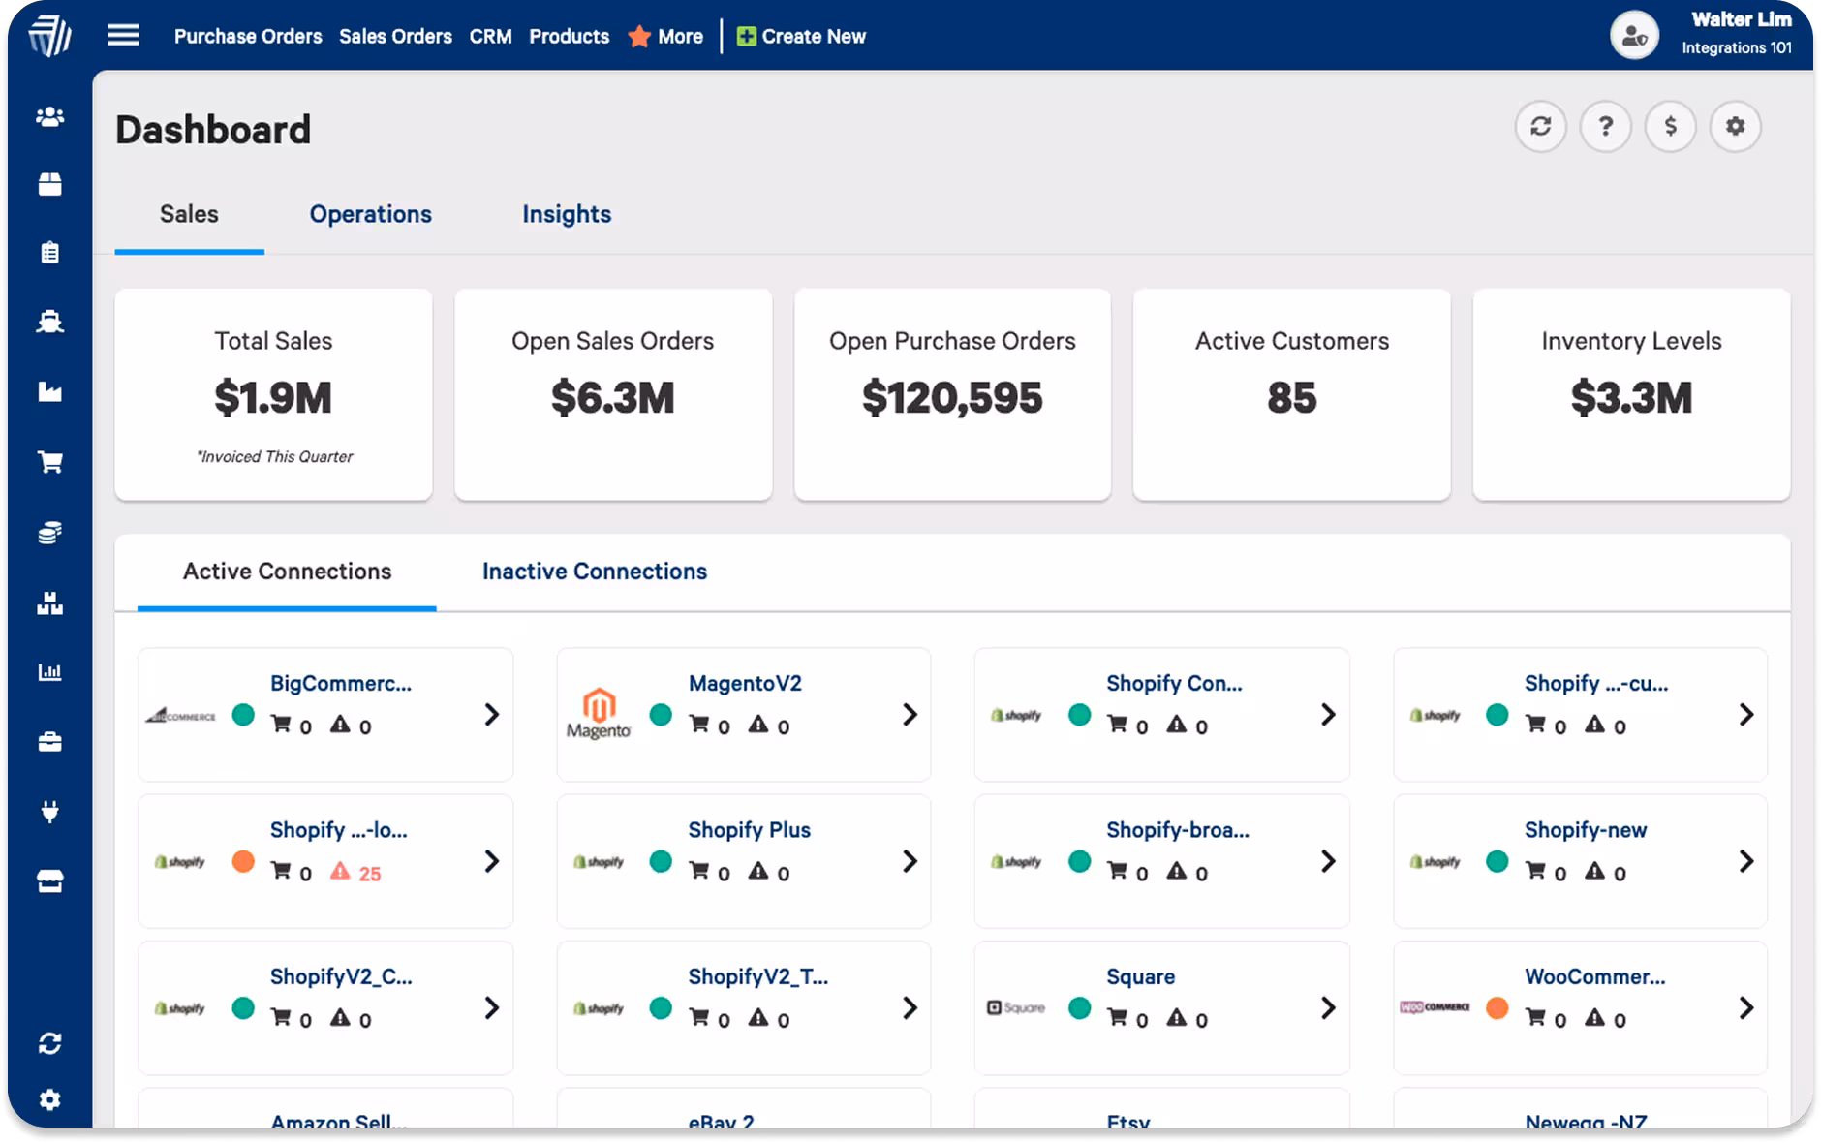
Task: Open the Square connection link
Action: pyautogui.click(x=1140, y=977)
